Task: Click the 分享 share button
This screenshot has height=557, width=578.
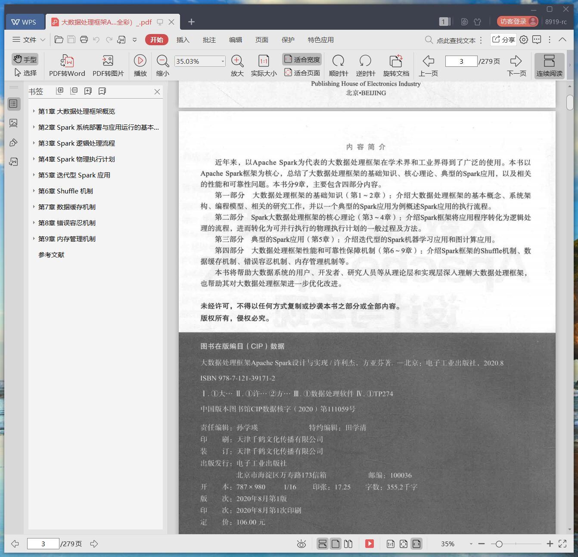Action: tap(503, 40)
